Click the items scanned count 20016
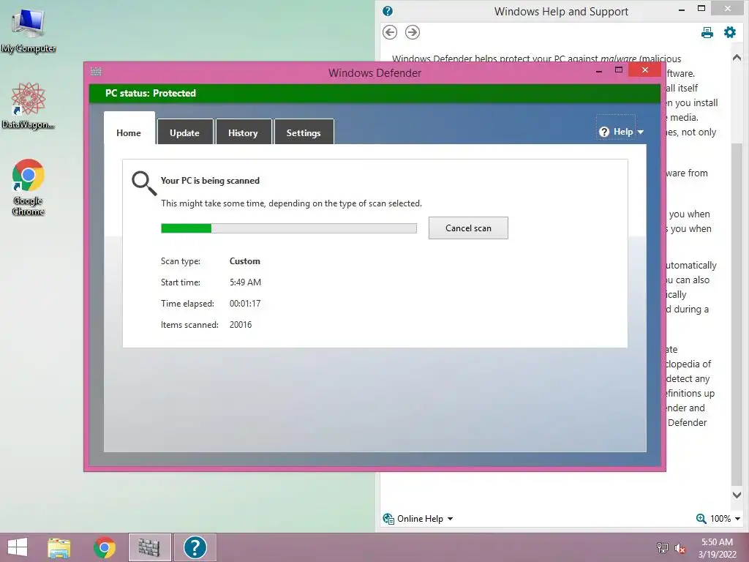This screenshot has width=749, height=562. (240, 324)
